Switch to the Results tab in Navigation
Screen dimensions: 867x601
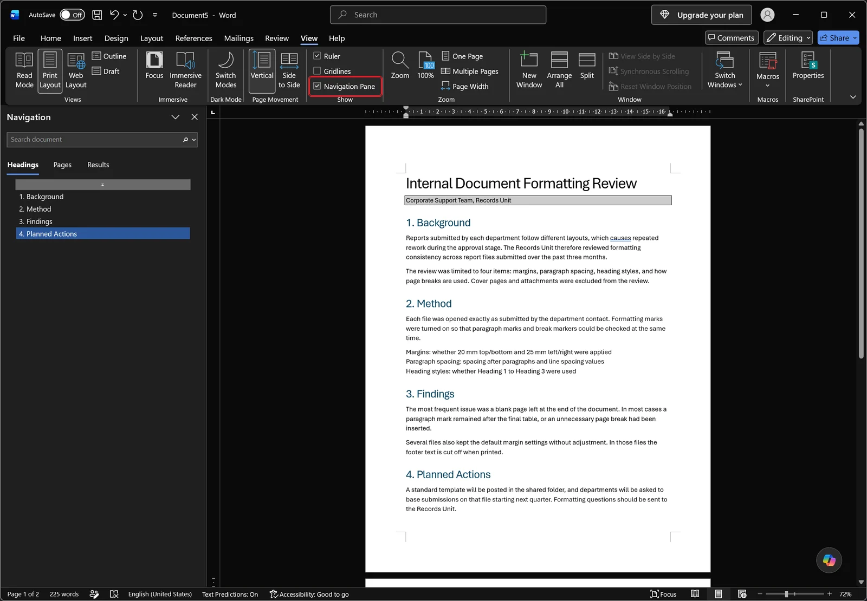pos(98,165)
